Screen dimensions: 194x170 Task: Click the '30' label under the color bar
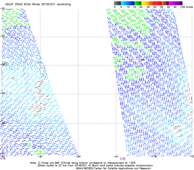(x=155, y=7)
